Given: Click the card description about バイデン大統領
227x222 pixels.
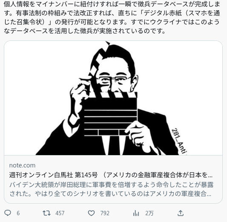Looking at the screenshot, I should pos(111,189).
